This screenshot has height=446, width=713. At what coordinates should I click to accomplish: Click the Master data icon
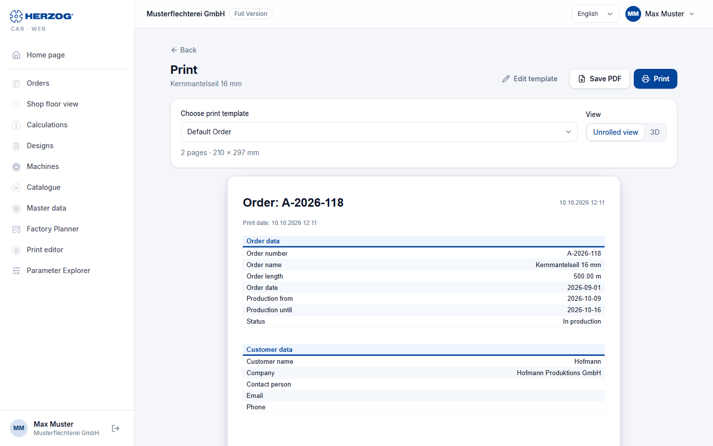(x=16, y=208)
